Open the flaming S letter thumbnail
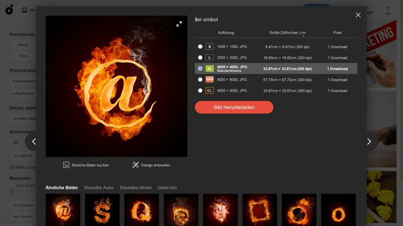The width and height of the screenshot is (403, 226). point(102,210)
